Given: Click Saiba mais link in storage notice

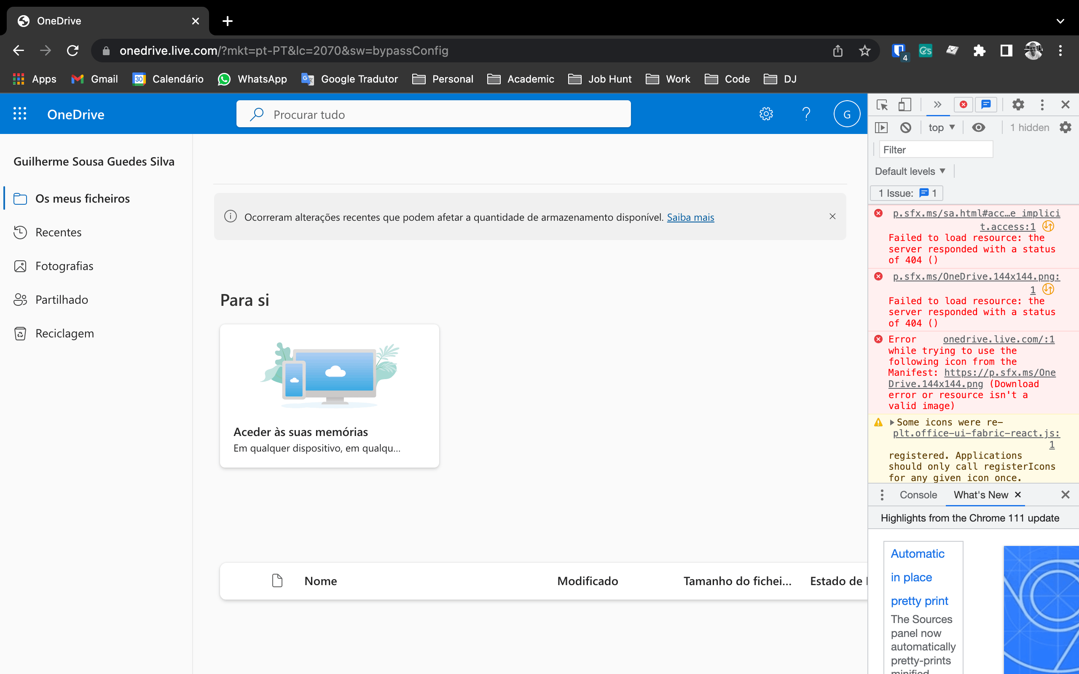Looking at the screenshot, I should tap(690, 217).
